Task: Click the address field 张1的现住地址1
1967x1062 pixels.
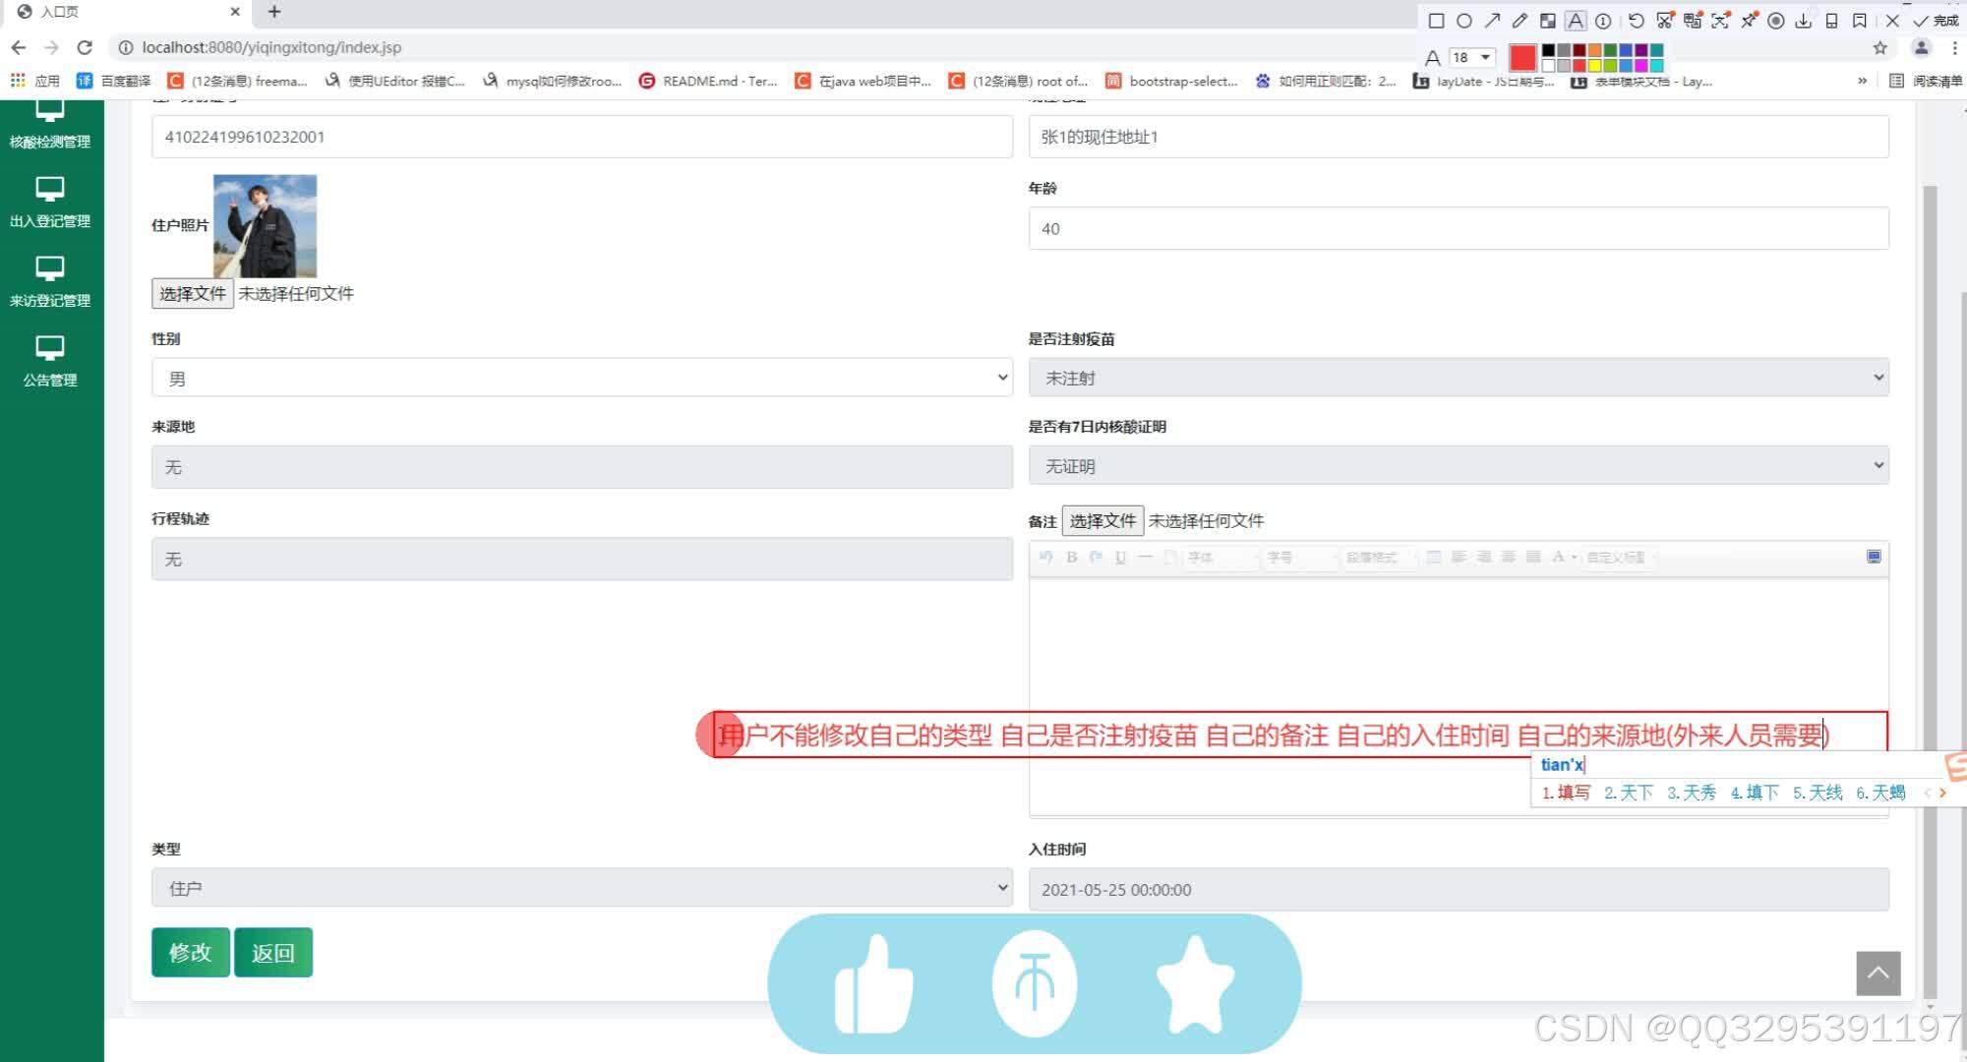Action: coord(1459,137)
